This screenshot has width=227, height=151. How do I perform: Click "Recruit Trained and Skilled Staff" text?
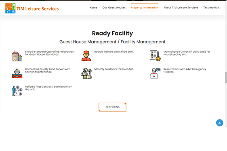[x=114, y=52]
